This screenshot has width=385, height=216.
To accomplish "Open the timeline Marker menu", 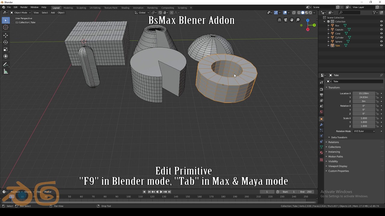I will tap(48, 192).
